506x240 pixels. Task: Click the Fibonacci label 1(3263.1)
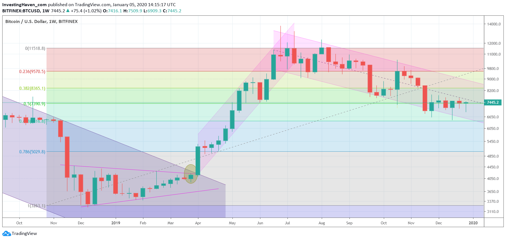(36, 206)
